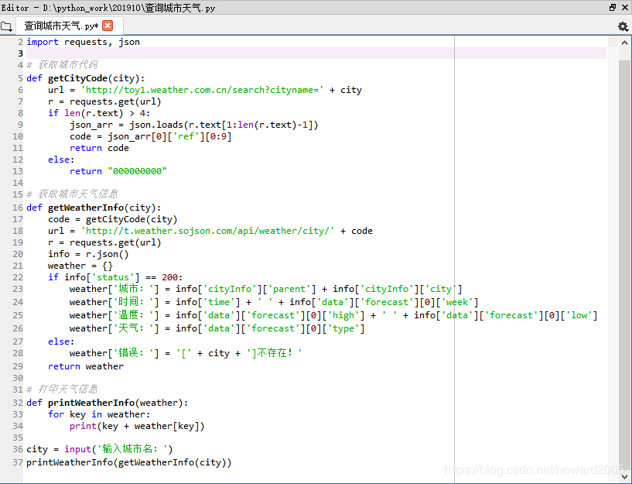This screenshot has height=484, width=632.
Task: Select the 查询城市天气.py* tab
Action: click(61, 26)
